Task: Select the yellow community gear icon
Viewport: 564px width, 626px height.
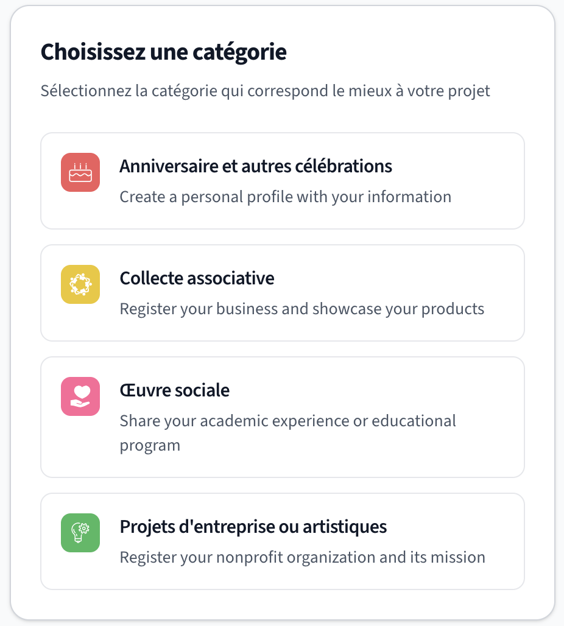Action: 80,284
